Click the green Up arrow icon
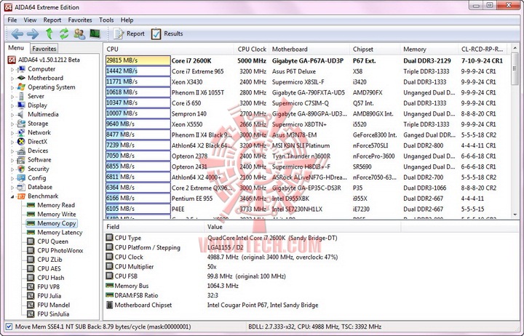The image size is (524, 336). pos(49,33)
